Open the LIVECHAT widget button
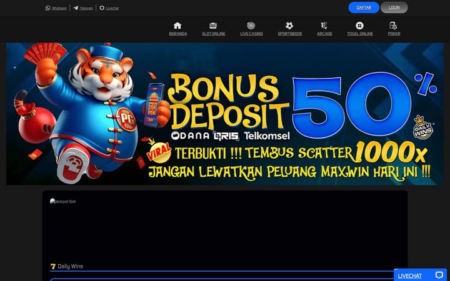 click(420, 275)
